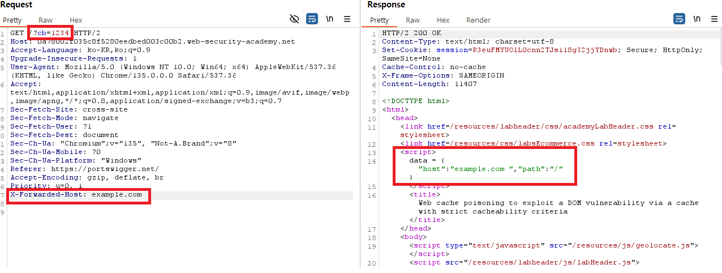Open Request panel hamburger options menu
This screenshot has width=722, height=273.
pos(347,19)
